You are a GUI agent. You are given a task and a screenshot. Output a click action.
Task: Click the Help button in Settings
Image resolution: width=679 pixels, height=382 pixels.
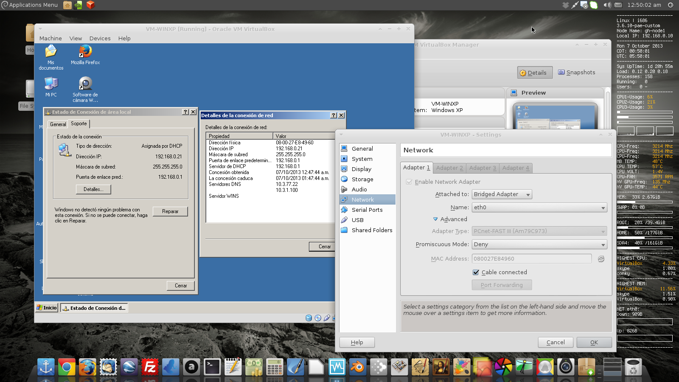(x=357, y=343)
